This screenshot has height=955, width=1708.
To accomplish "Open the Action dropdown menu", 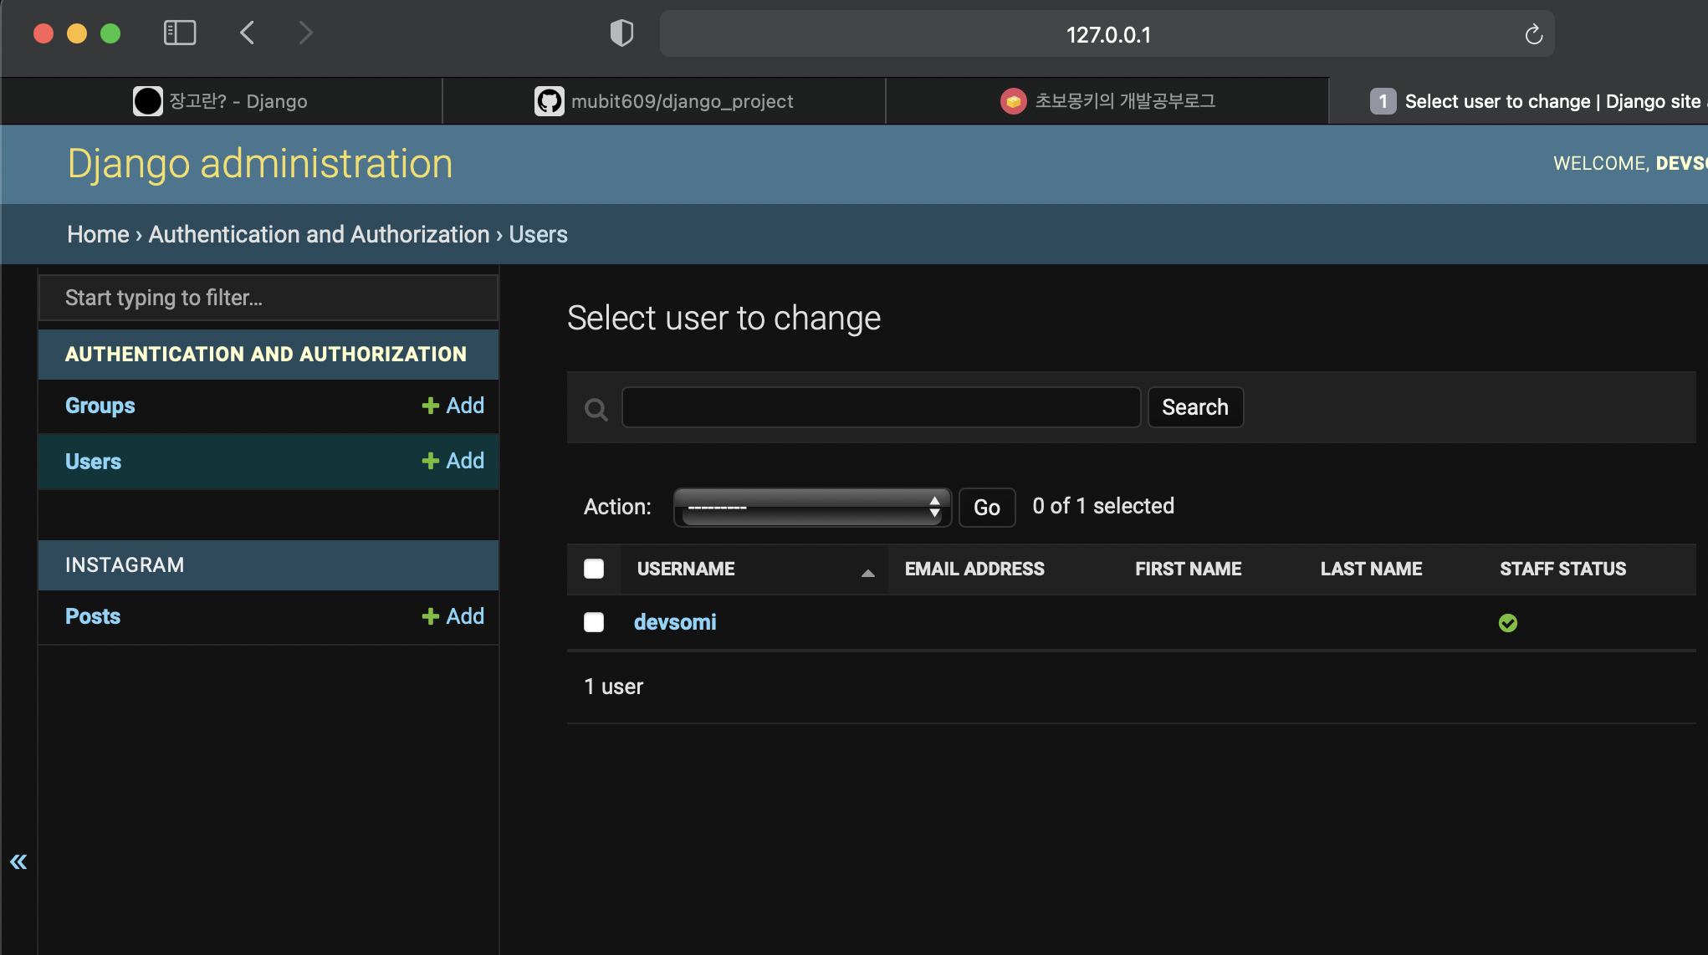I will coord(812,507).
